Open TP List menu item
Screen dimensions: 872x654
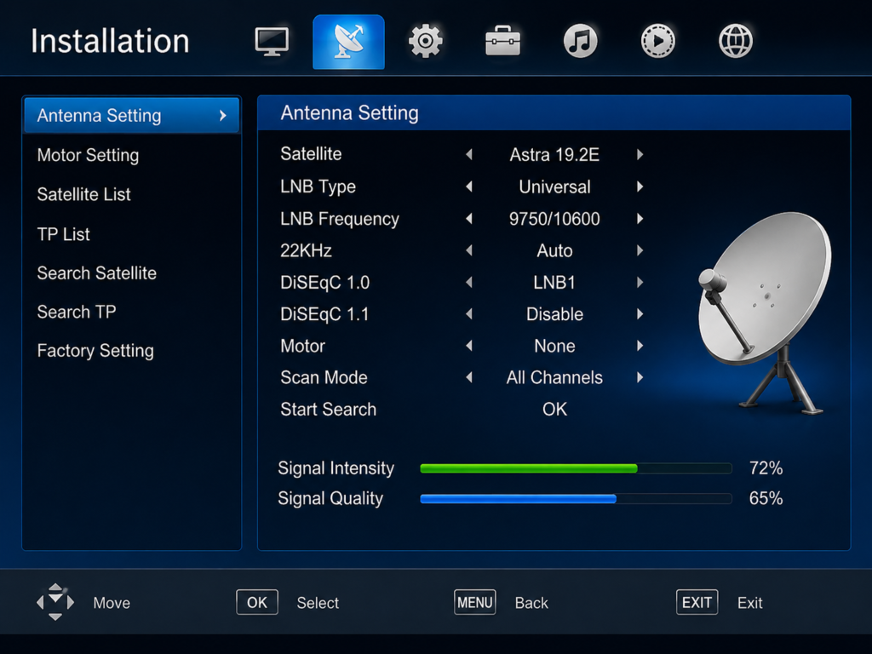point(63,234)
